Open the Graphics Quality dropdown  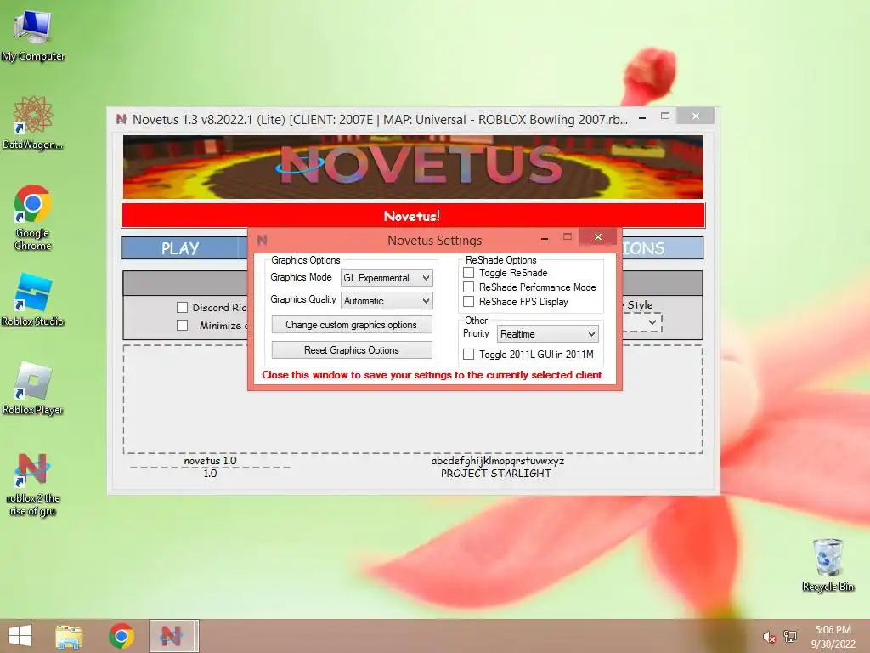click(387, 300)
